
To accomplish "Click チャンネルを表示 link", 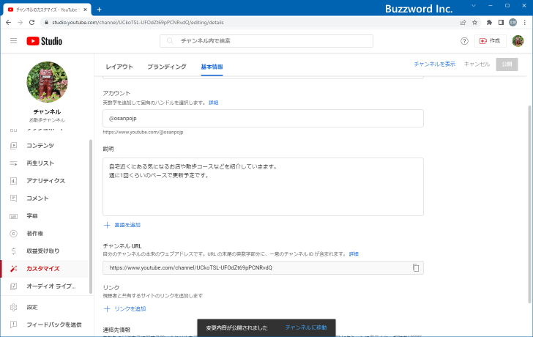I will point(434,64).
